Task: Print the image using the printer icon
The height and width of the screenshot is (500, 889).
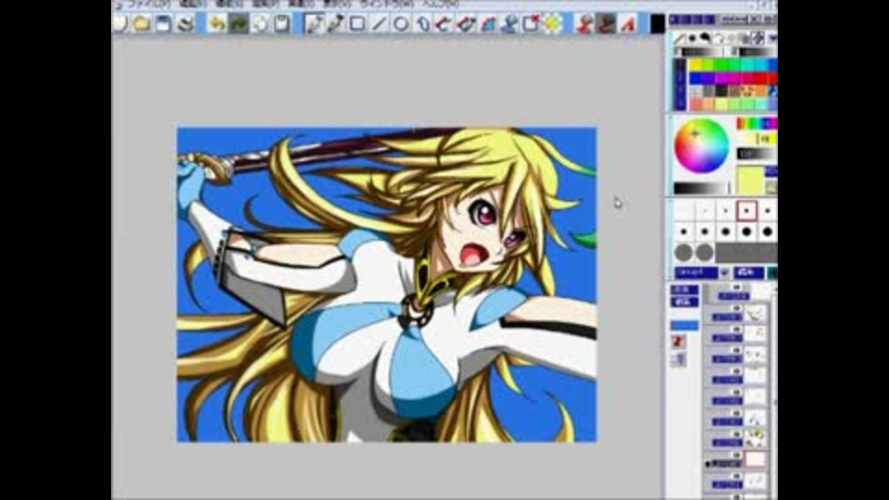Action: tap(185, 23)
